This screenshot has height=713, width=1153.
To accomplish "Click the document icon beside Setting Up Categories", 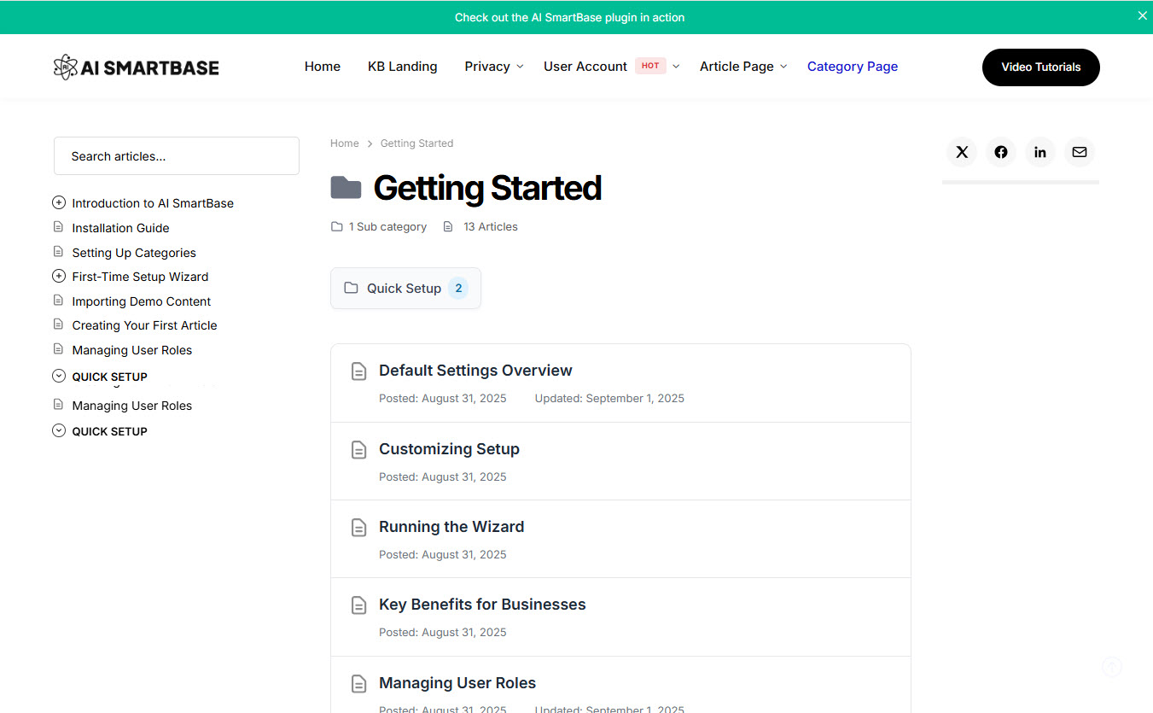I will point(58,252).
